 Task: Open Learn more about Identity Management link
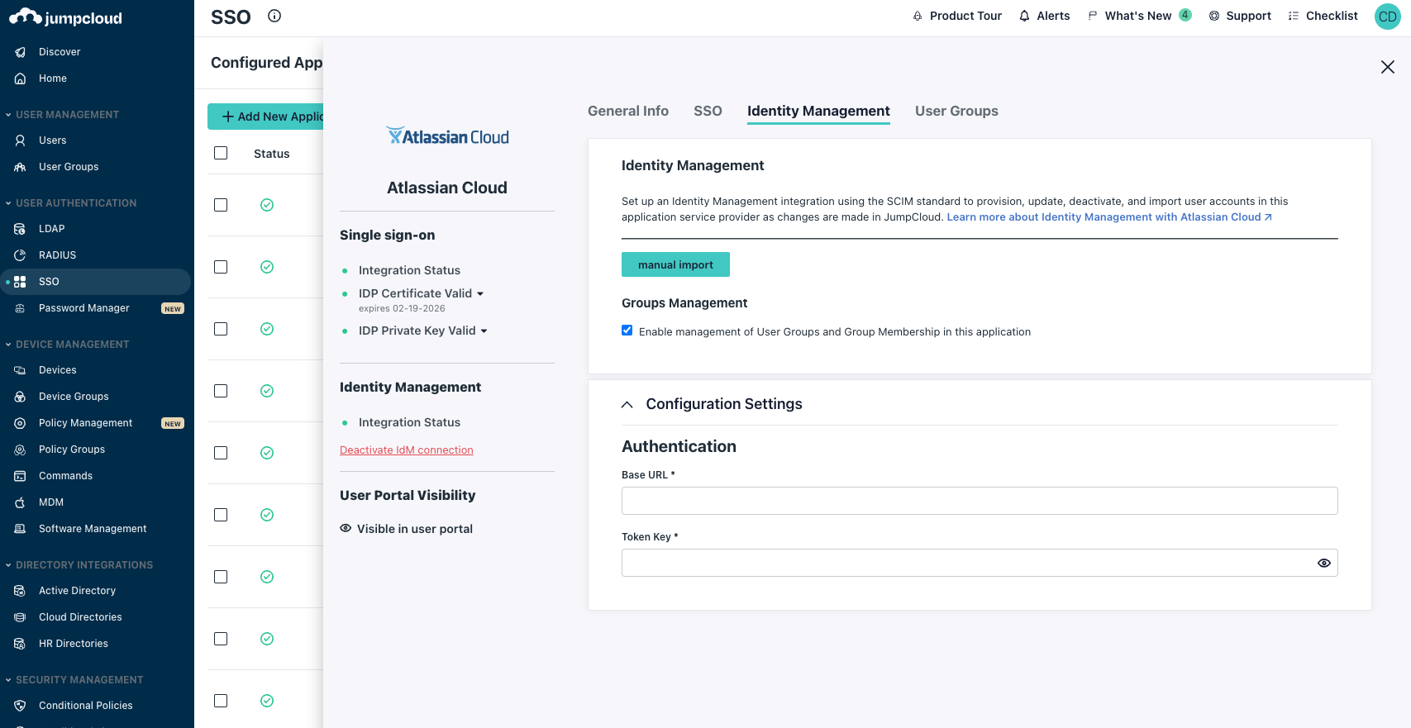coord(1109,217)
